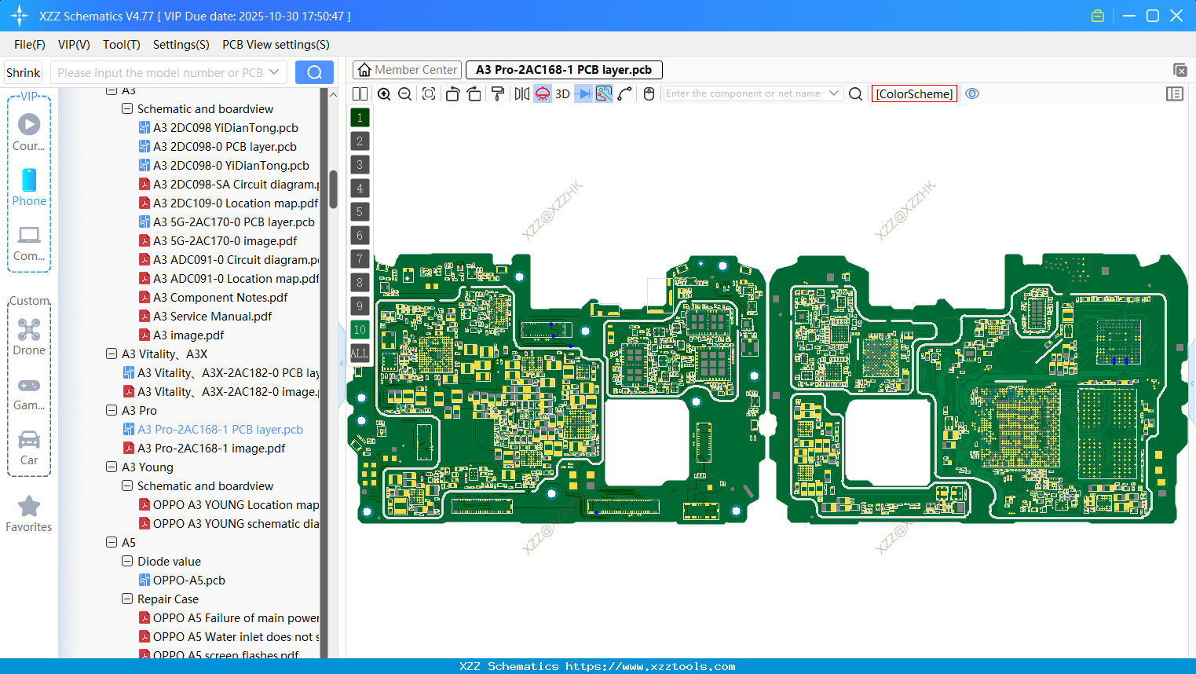The image size is (1196, 674).
Task: Click the diode direction toolbar icon
Action: (x=582, y=93)
